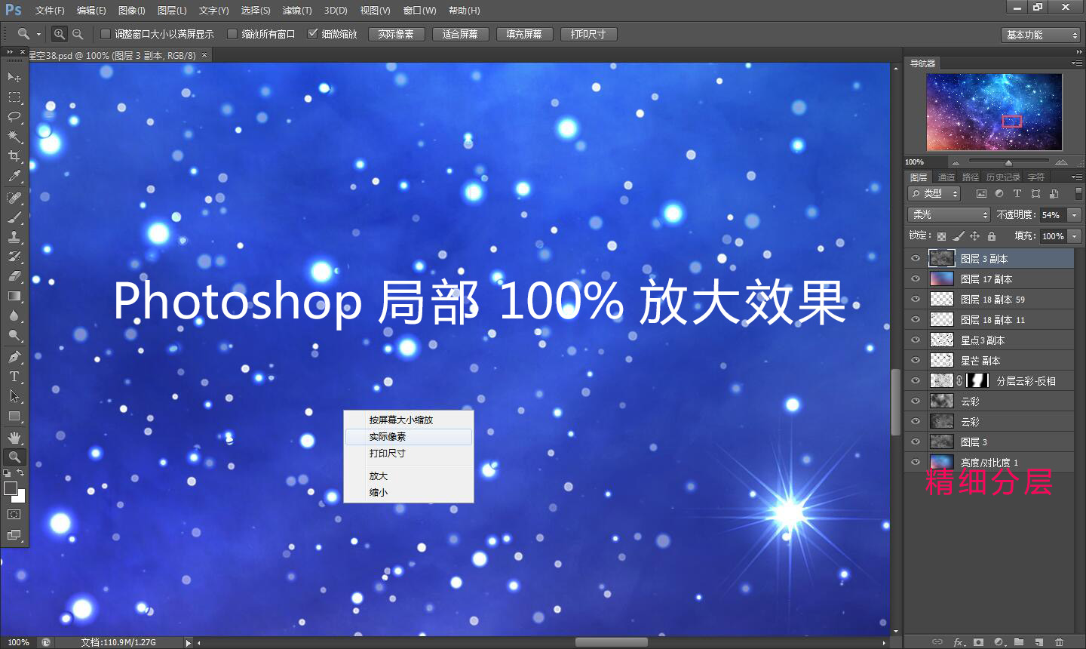Create a new group folder
This screenshot has height=649, width=1086.
(x=1019, y=642)
